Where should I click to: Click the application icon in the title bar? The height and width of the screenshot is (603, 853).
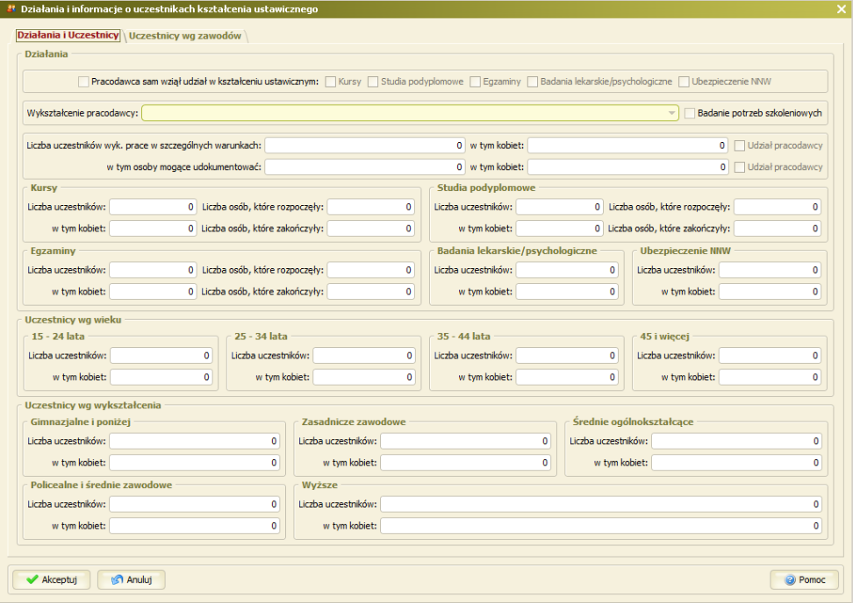point(11,9)
